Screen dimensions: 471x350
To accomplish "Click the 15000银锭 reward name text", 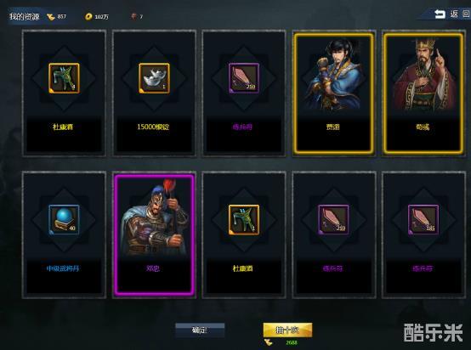I will [153, 127].
